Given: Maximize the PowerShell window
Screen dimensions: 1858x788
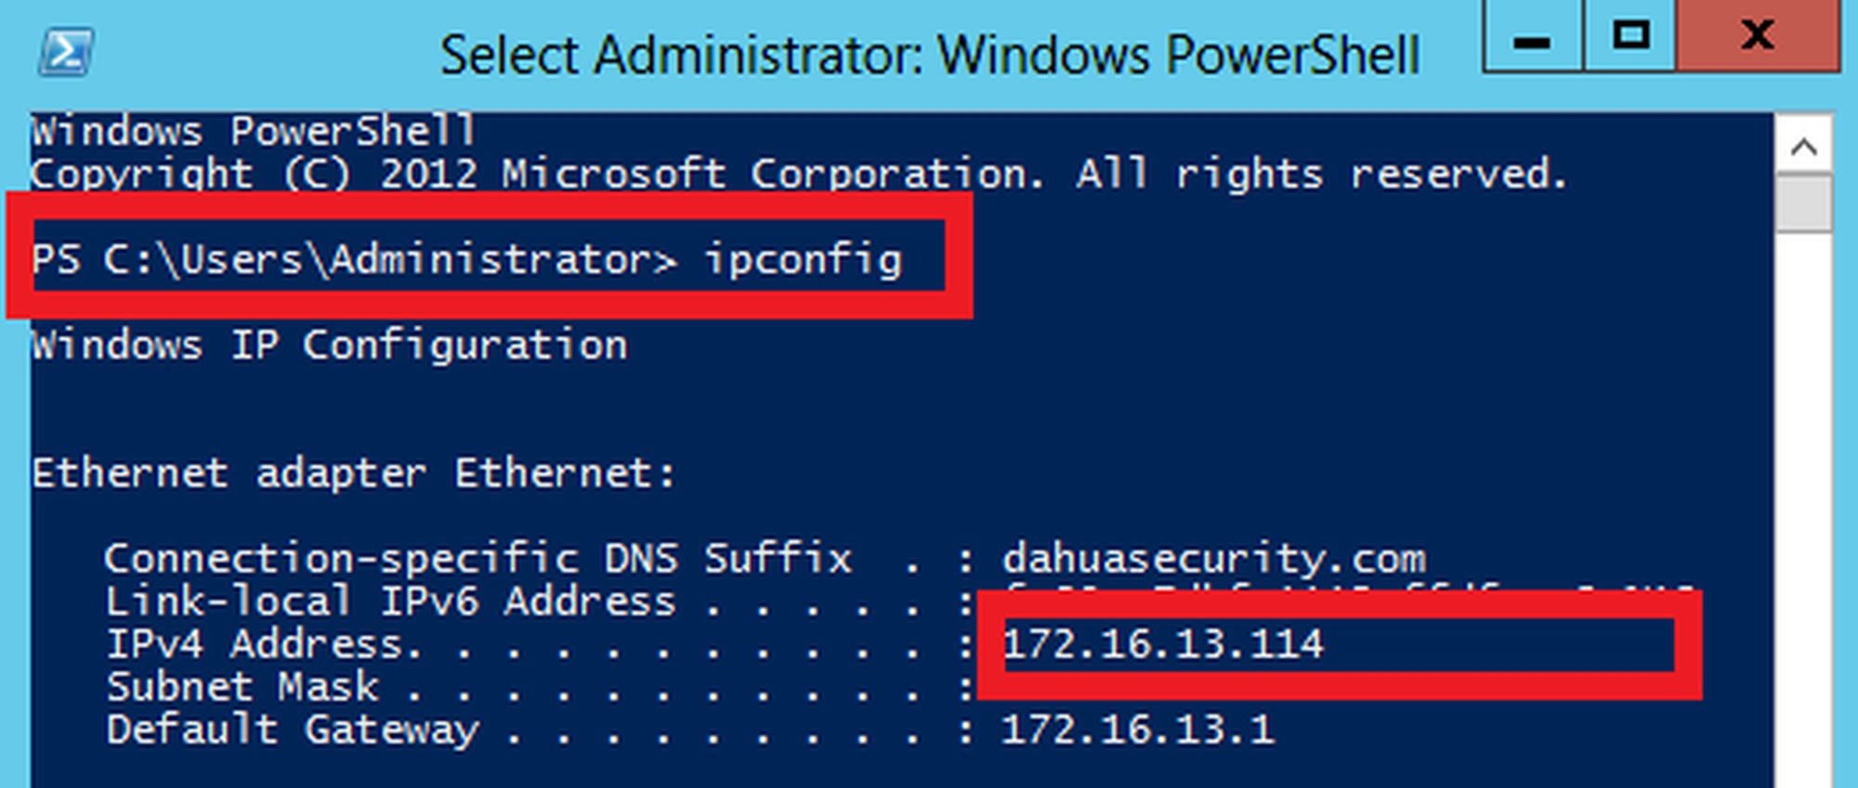Looking at the screenshot, I should tap(1630, 36).
